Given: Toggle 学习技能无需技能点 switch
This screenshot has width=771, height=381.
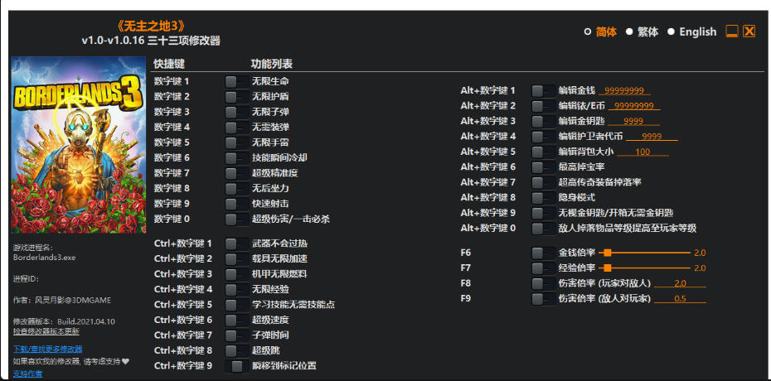Looking at the screenshot, I should [x=236, y=305].
